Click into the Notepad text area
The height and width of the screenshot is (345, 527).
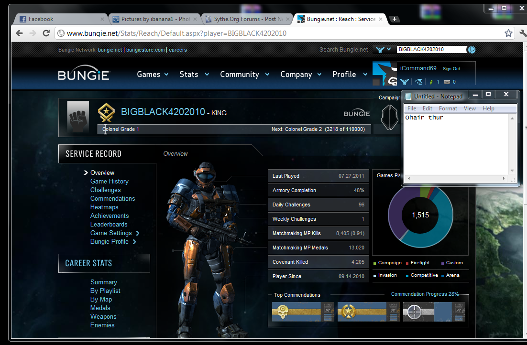pyautogui.click(x=456, y=144)
